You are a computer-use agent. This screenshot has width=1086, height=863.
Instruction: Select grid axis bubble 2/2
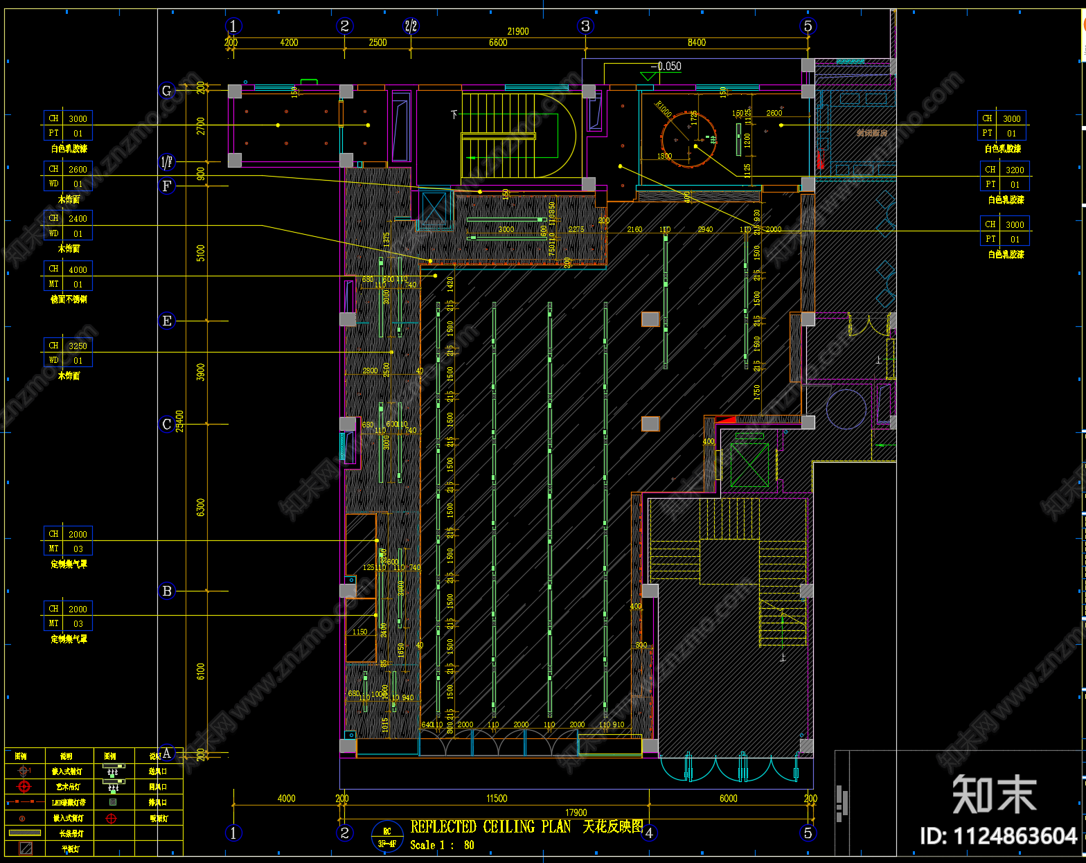(411, 26)
